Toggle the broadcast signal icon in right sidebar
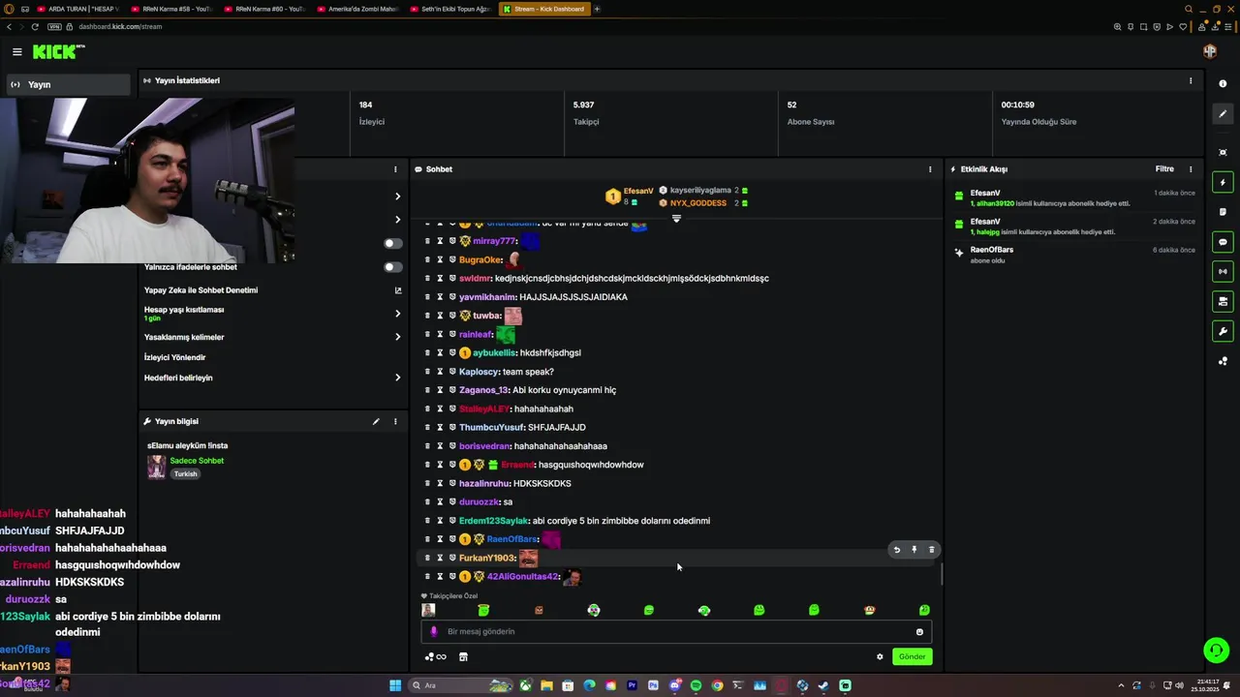1240x697 pixels. pyautogui.click(x=1223, y=272)
